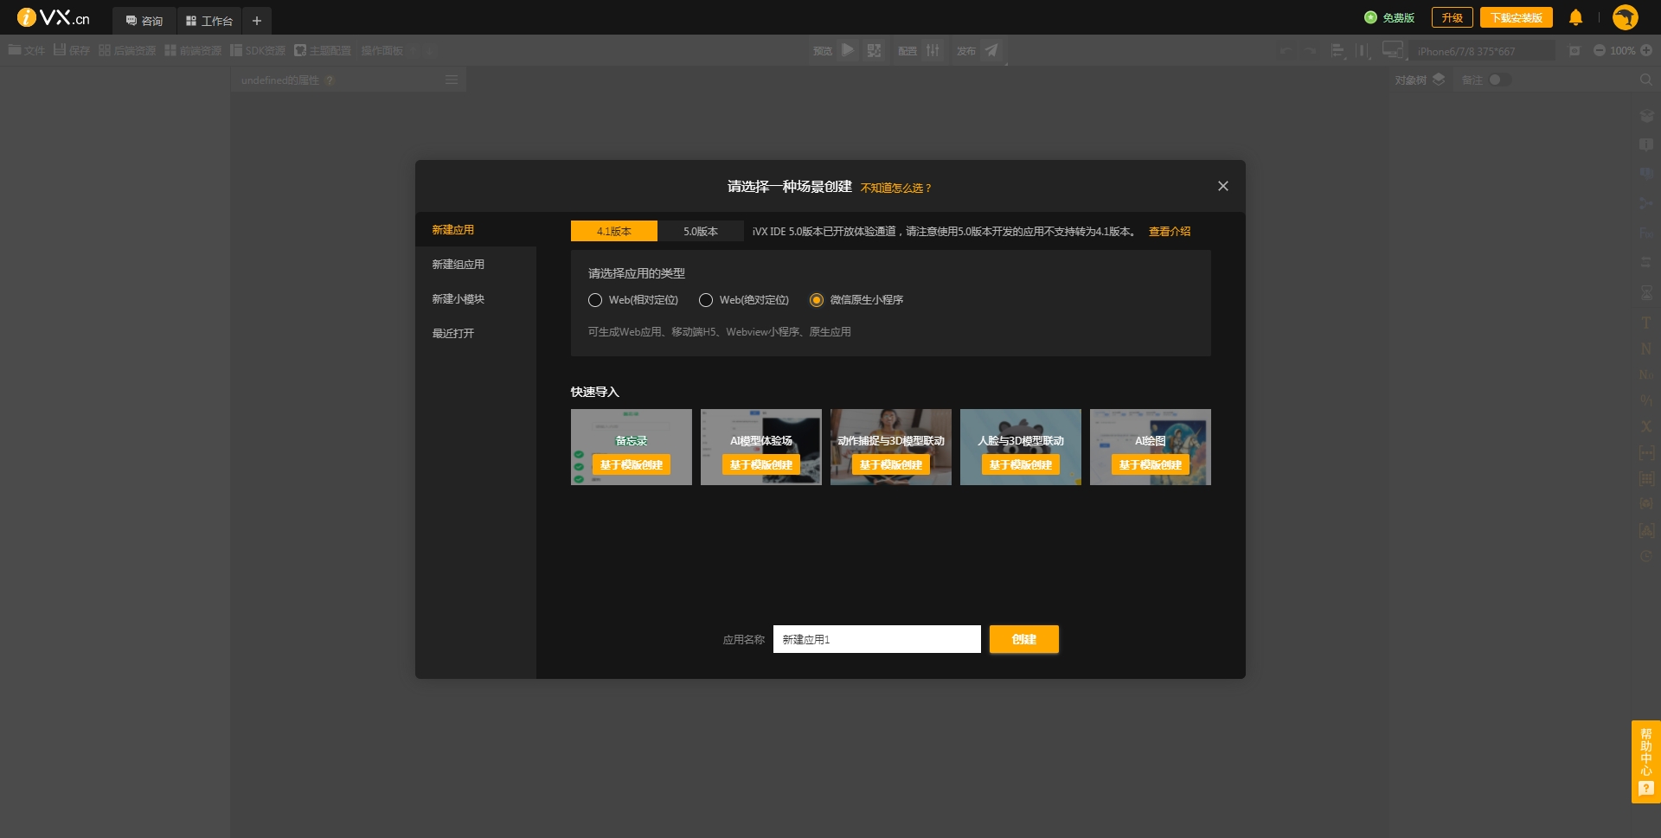Open the align objects dropdown icon
Image resolution: width=1661 pixels, height=838 pixels.
(x=1338, y=51)
